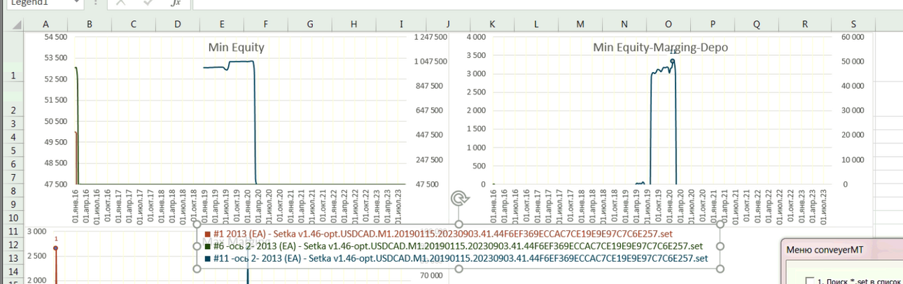Select column C header

(x=133, y=24)
